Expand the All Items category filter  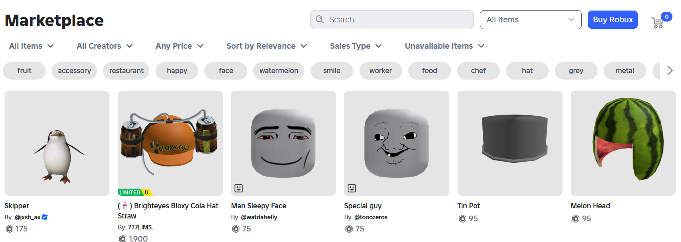pos(31,46)
